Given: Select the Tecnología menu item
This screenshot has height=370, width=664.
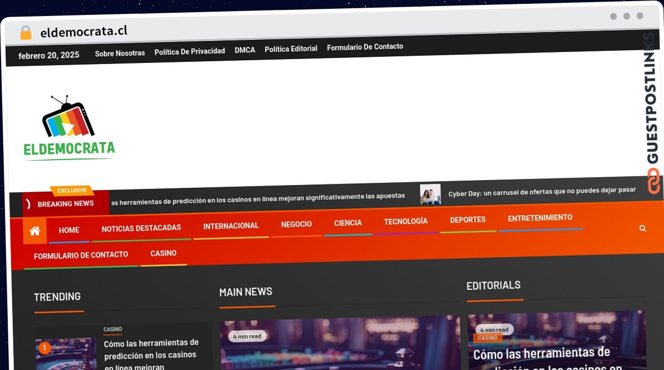Looking at the screenshot, I should click(406, 221).
